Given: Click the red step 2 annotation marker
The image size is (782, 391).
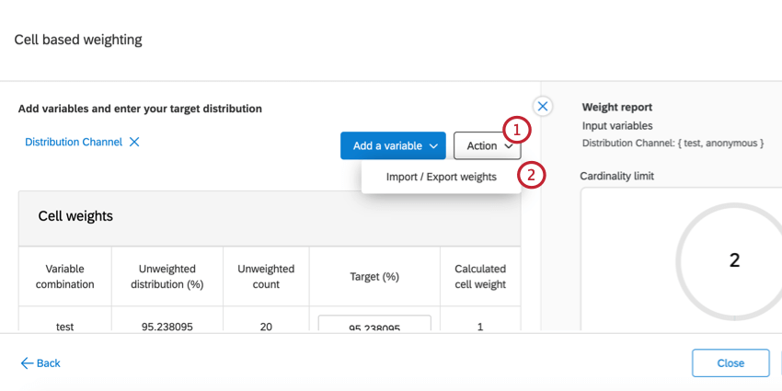Looking at the screenshot, I should [x=530, y=175].
